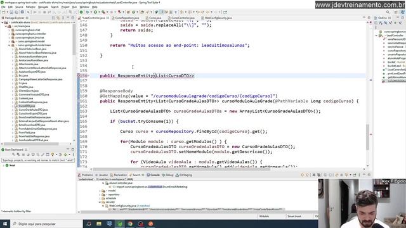Minimize the Package Explorer panel
The width and height of the screenshot is (406, 228).
click(x=68, y=18)
